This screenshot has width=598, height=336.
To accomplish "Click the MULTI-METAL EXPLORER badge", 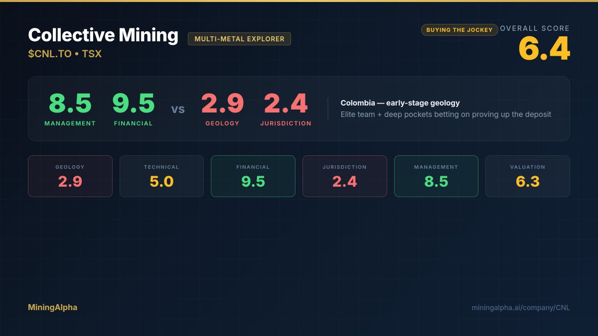I will point(239,39).
